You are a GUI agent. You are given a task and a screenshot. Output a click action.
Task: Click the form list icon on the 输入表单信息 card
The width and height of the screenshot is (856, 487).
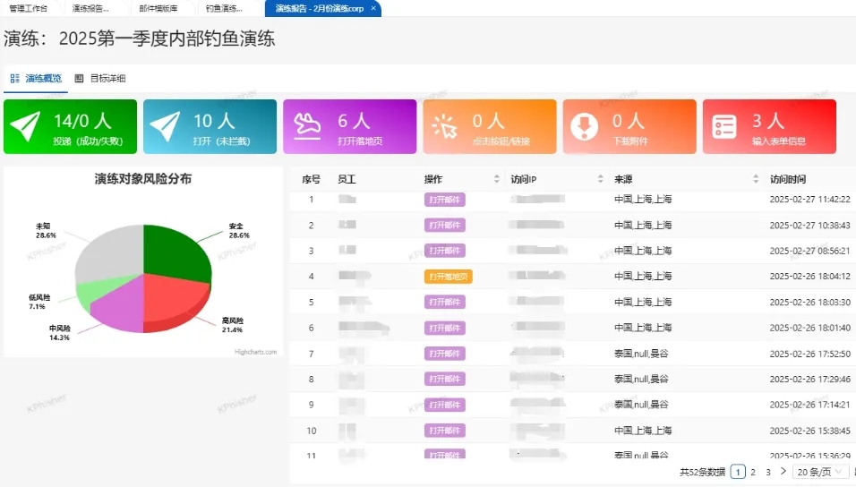pos(725,126)
